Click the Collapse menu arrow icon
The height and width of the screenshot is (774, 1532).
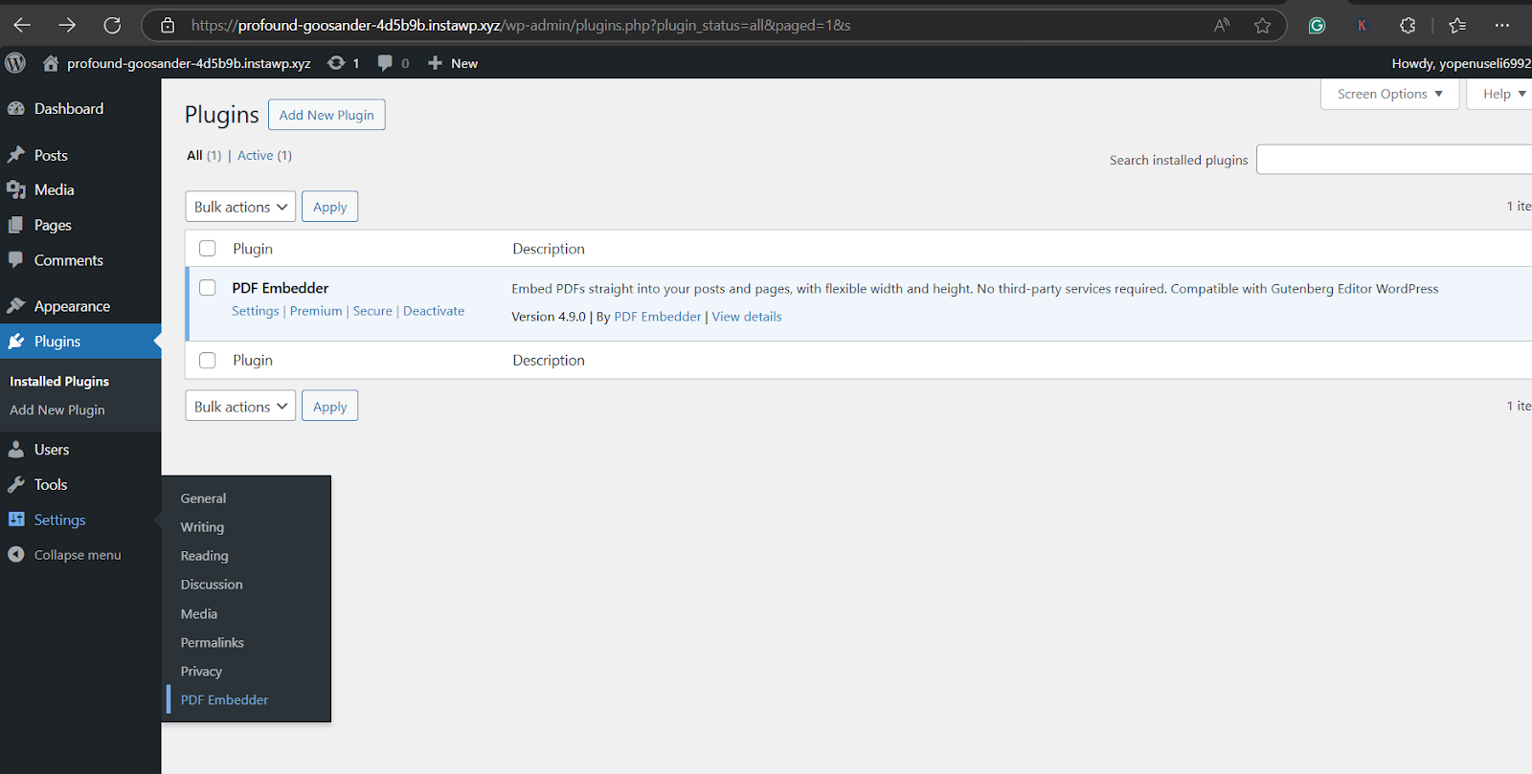tap(16, 555)
